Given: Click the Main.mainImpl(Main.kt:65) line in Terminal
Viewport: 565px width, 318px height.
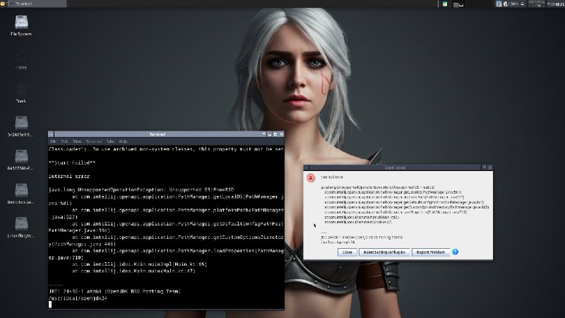Looking at the screenshot, I should [139, 264].
